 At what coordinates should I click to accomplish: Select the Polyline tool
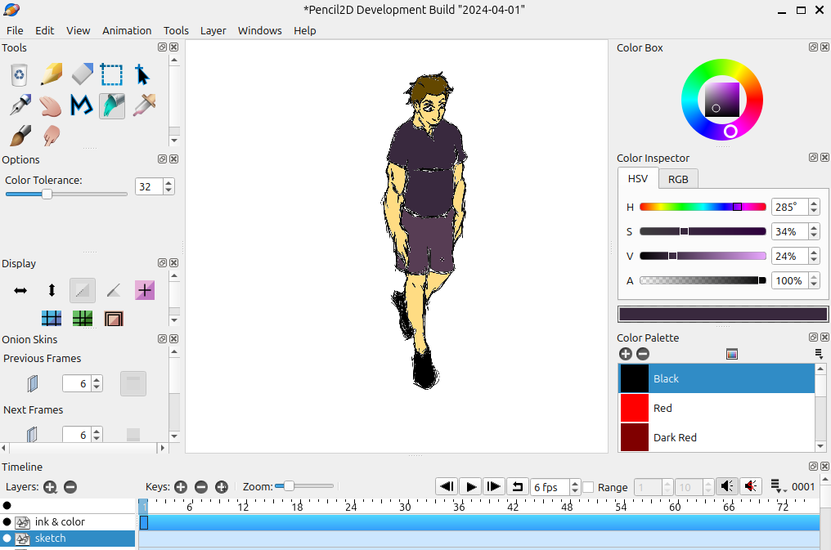[82, 105]
